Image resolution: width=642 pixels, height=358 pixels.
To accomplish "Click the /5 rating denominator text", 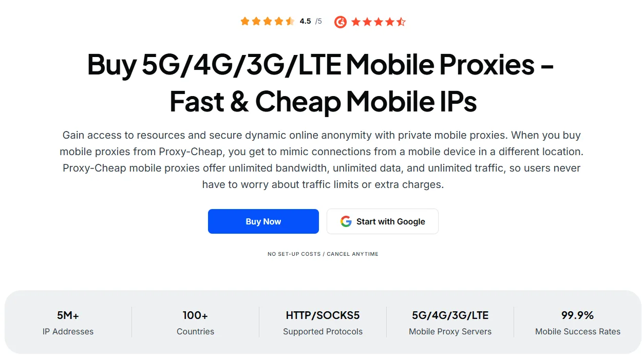I will (x=318, y=21).
